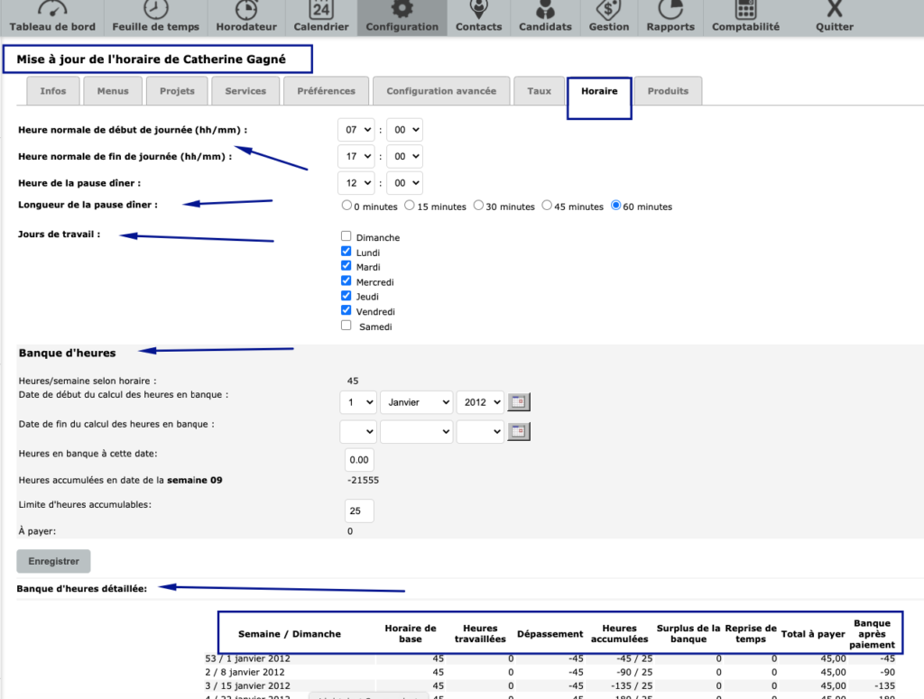Check the Dimanche work day checkbox
This screenshot has width=924, height=699.
point(346,236)
